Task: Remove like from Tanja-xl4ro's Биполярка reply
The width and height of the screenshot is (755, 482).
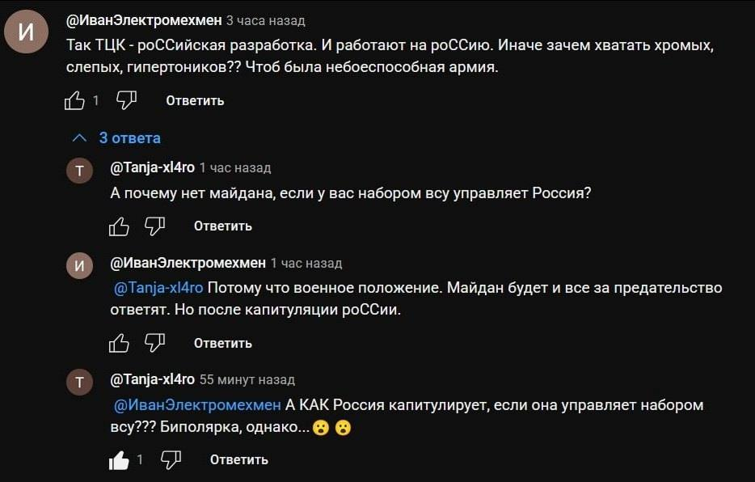Action: (119, 460)
